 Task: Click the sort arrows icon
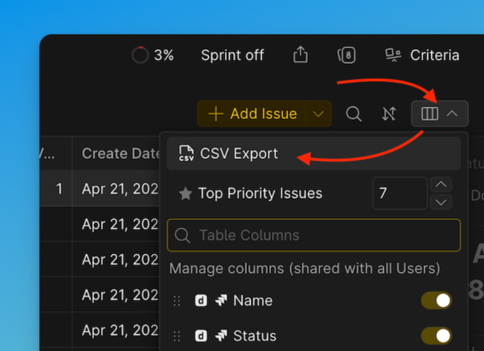point(389,114)
